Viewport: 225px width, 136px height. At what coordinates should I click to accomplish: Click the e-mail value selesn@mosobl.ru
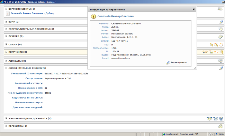pos(120,58)
